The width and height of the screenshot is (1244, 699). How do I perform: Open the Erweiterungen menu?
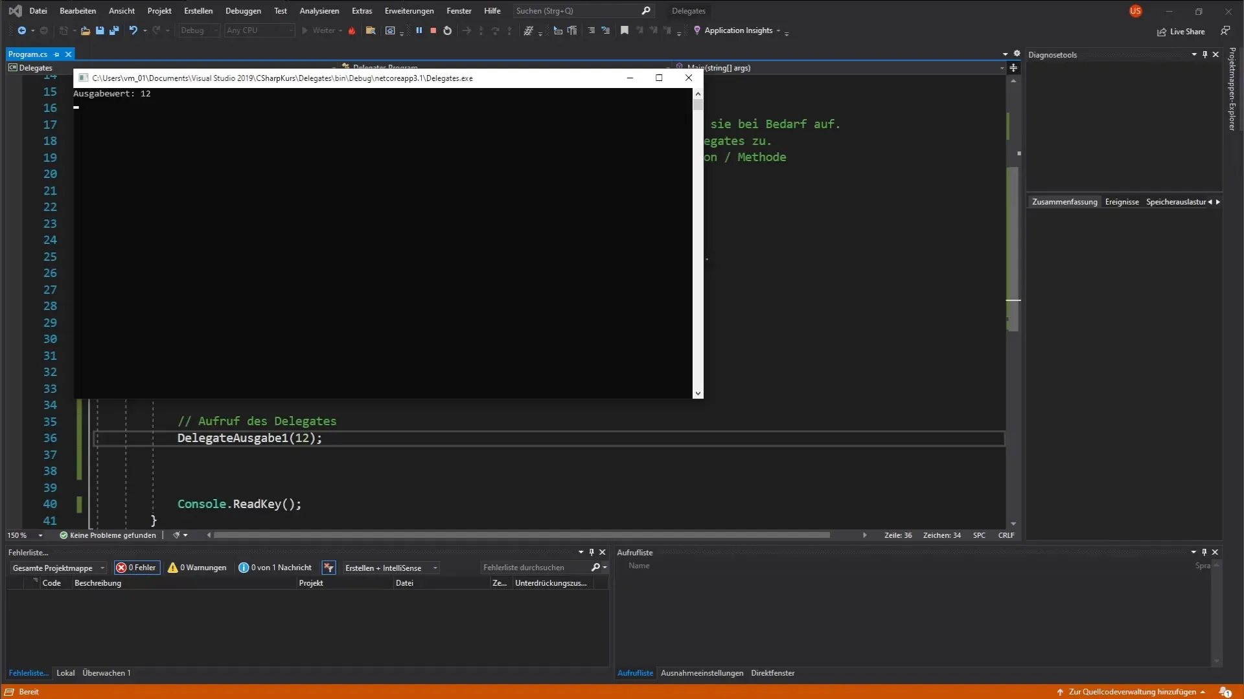click(409, 11)
